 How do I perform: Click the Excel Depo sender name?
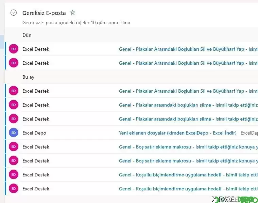(x=34, y=133)
